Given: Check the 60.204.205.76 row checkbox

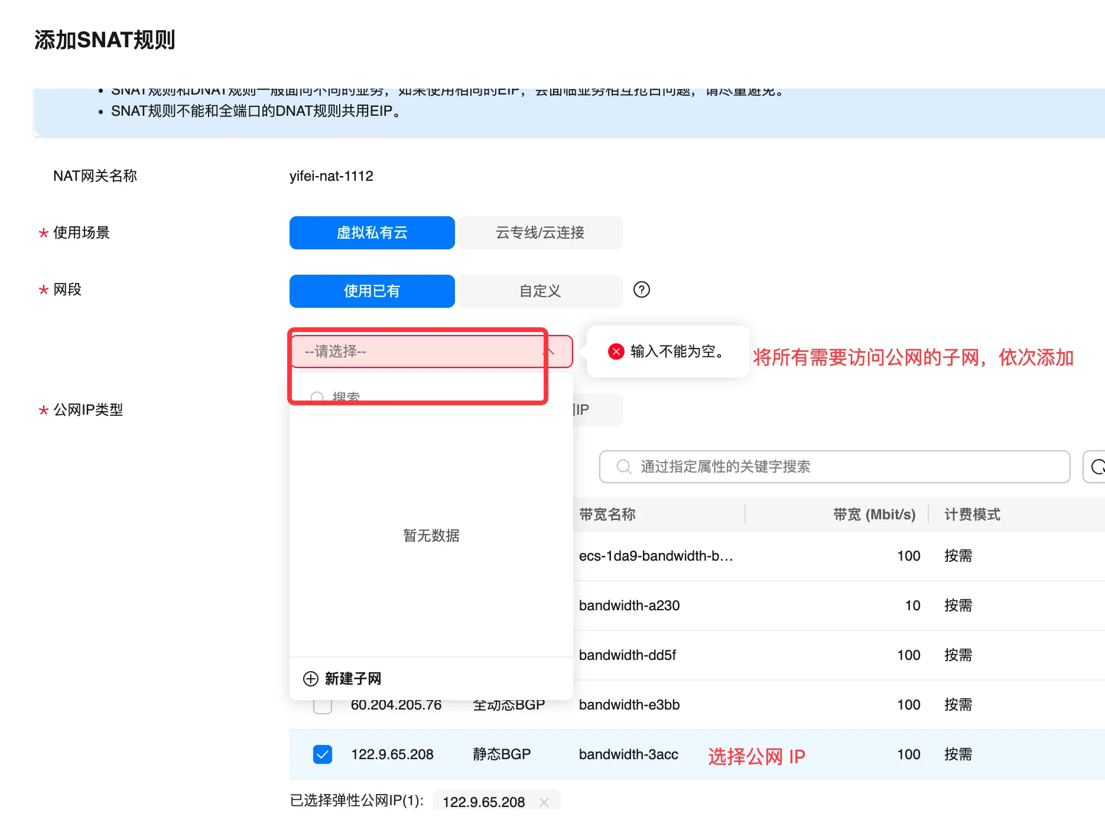Looking at the screenshot, I should pos(322,706).
